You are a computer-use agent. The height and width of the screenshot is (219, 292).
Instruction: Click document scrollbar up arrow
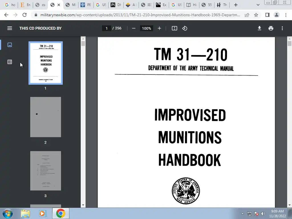(289, 39)
